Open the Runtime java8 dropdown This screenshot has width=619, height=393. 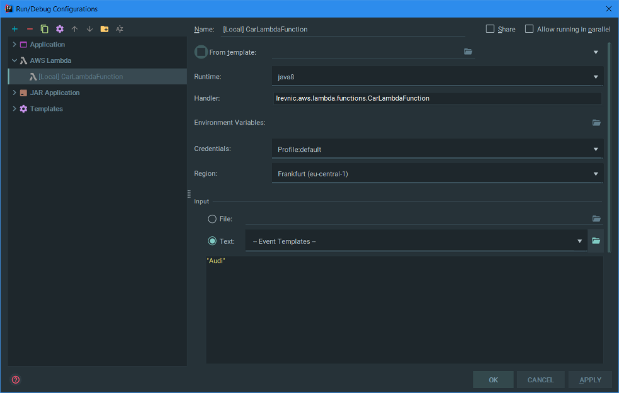[x=437, y=77]
